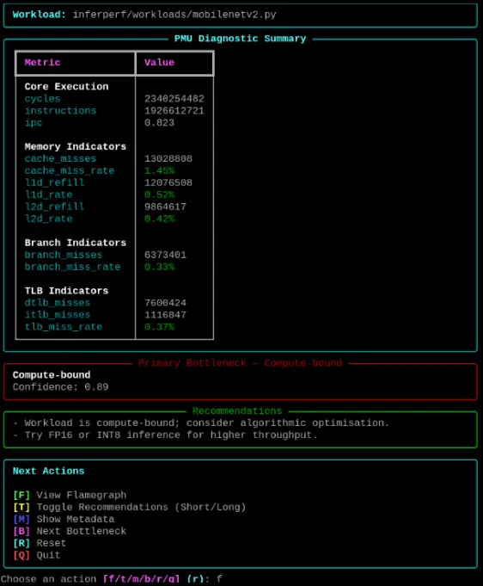
Task: Click the l2d_rate value 0.42%
Action: (159, 219)
